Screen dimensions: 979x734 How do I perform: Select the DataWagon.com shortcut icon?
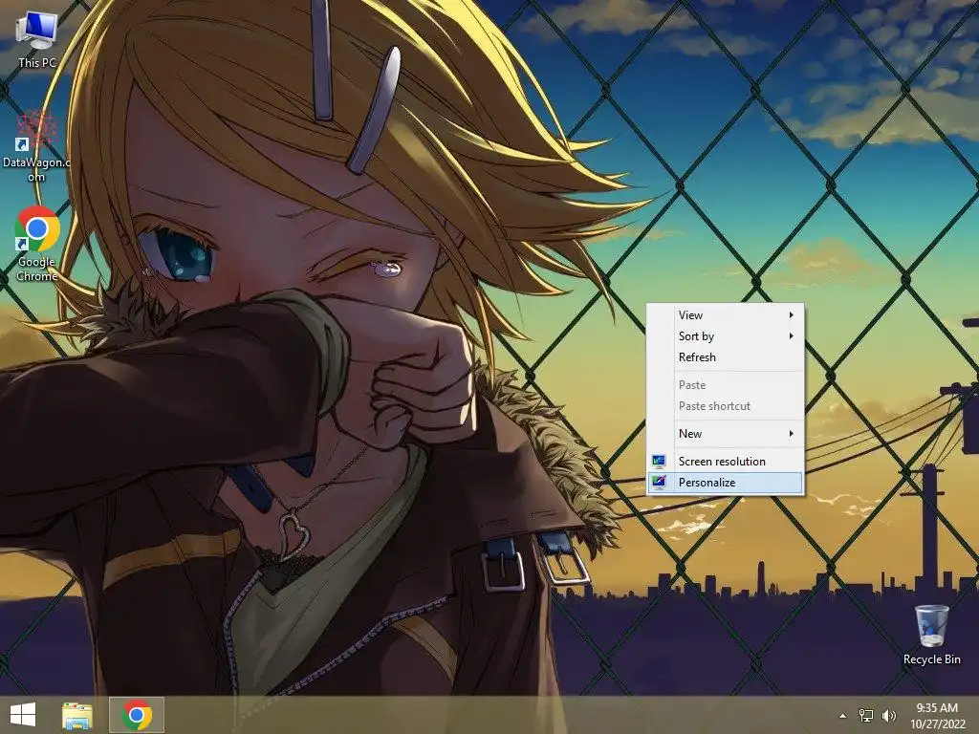[x=36, y=146]
